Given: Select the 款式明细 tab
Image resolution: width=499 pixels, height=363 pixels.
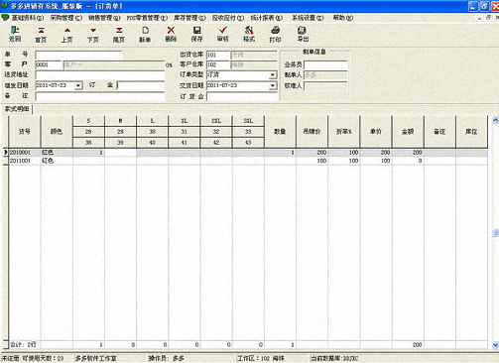Looking at the screenshot, I should pos(17,109).
